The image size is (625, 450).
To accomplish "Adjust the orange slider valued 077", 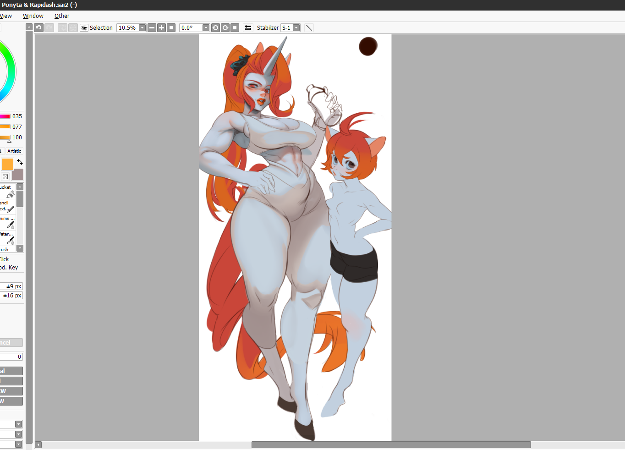I will point(5,126).
